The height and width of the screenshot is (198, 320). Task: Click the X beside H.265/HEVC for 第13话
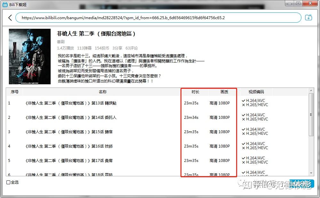click(x=244, y=105)
